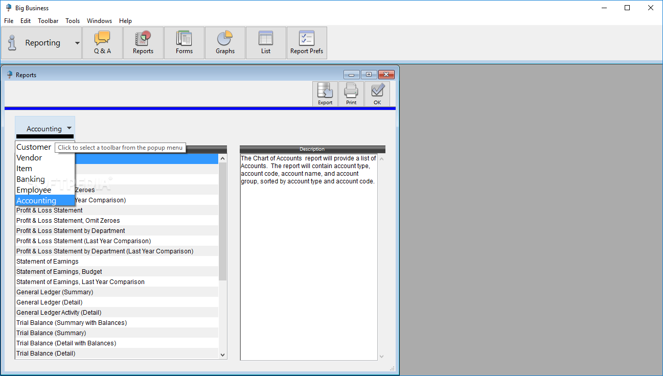
Task: Open the Q & A toolbar icon
Action: pos(102,43)
